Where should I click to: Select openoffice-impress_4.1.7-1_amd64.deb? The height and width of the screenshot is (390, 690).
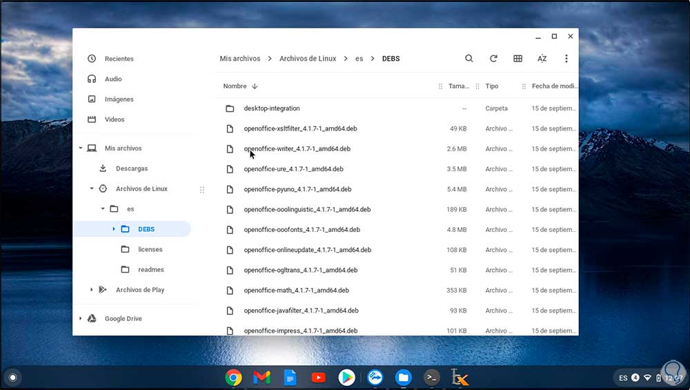click(x=397, y=330)
